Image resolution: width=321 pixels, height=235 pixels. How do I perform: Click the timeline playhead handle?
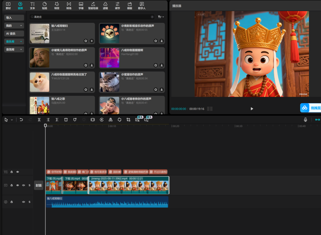[x=45, y=126]
